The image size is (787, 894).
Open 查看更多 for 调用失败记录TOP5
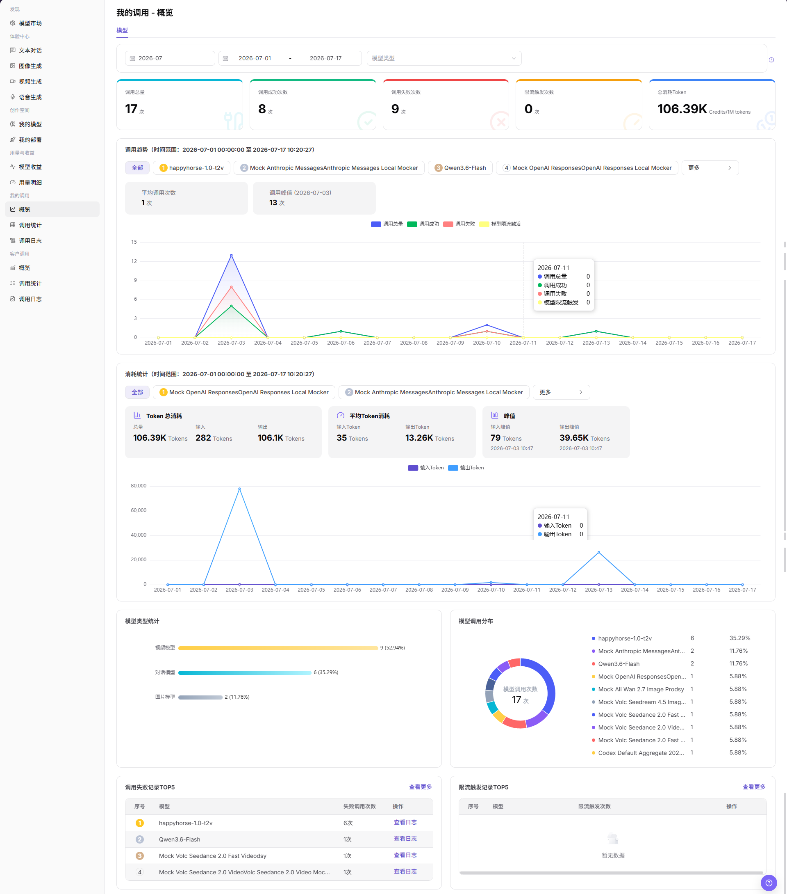(421, 787)
